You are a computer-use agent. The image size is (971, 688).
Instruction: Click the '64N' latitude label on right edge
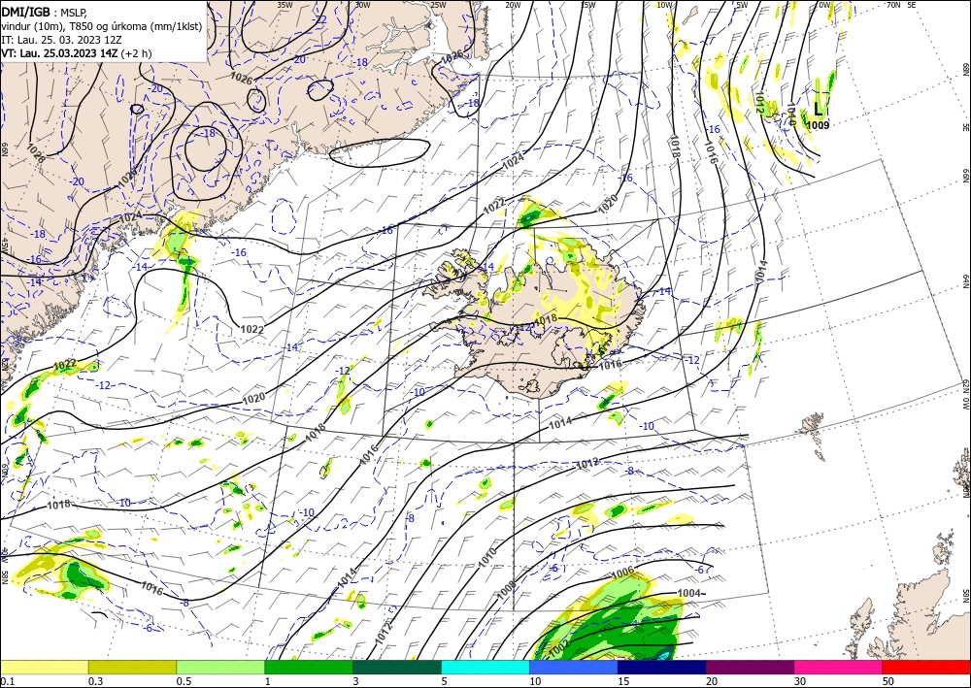click(966, 280)
